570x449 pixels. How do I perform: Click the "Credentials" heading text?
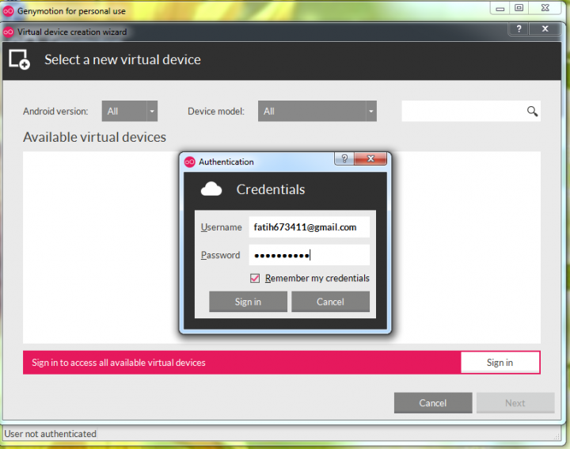pos(271,189)
